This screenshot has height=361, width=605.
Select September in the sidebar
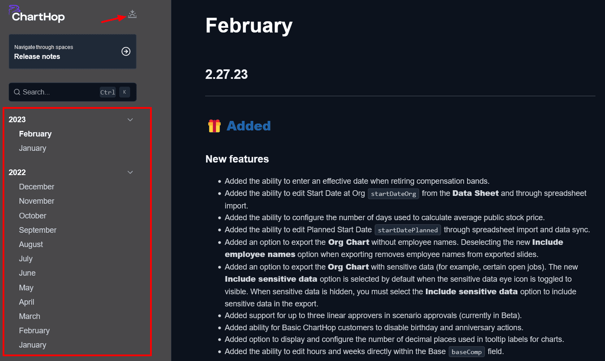38,230
